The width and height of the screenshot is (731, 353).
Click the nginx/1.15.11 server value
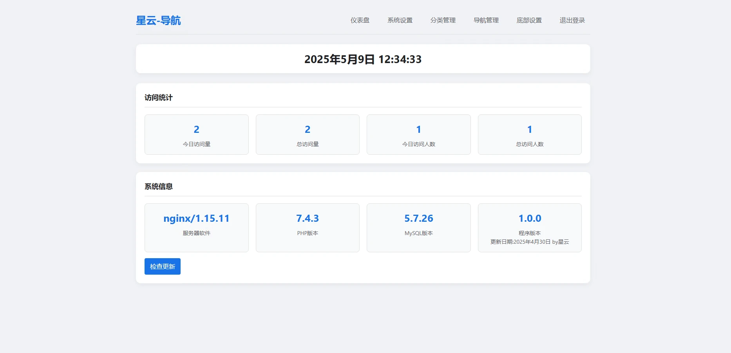tap(197, 218)
